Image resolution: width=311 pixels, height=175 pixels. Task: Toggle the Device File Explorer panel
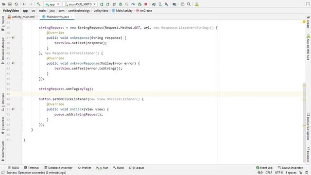pos(308,126)
